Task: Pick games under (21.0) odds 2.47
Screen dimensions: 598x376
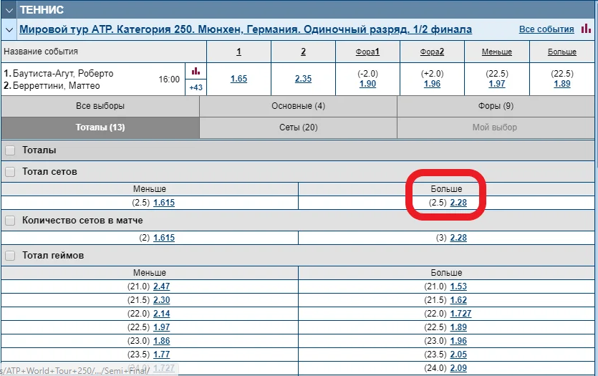Action: pos(162,286)
